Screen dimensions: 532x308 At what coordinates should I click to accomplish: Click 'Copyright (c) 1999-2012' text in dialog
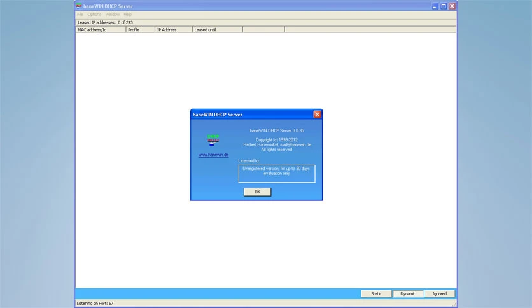277,140
